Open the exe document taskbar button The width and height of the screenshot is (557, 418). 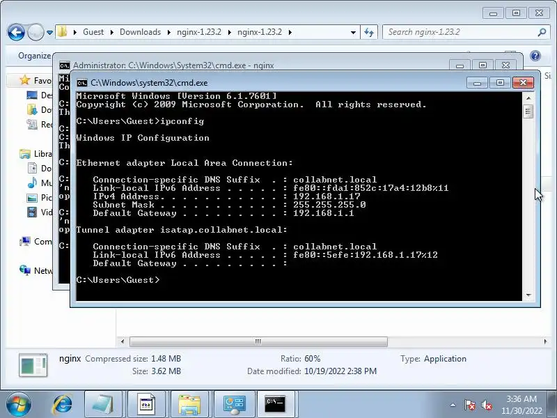coord(146,405)
